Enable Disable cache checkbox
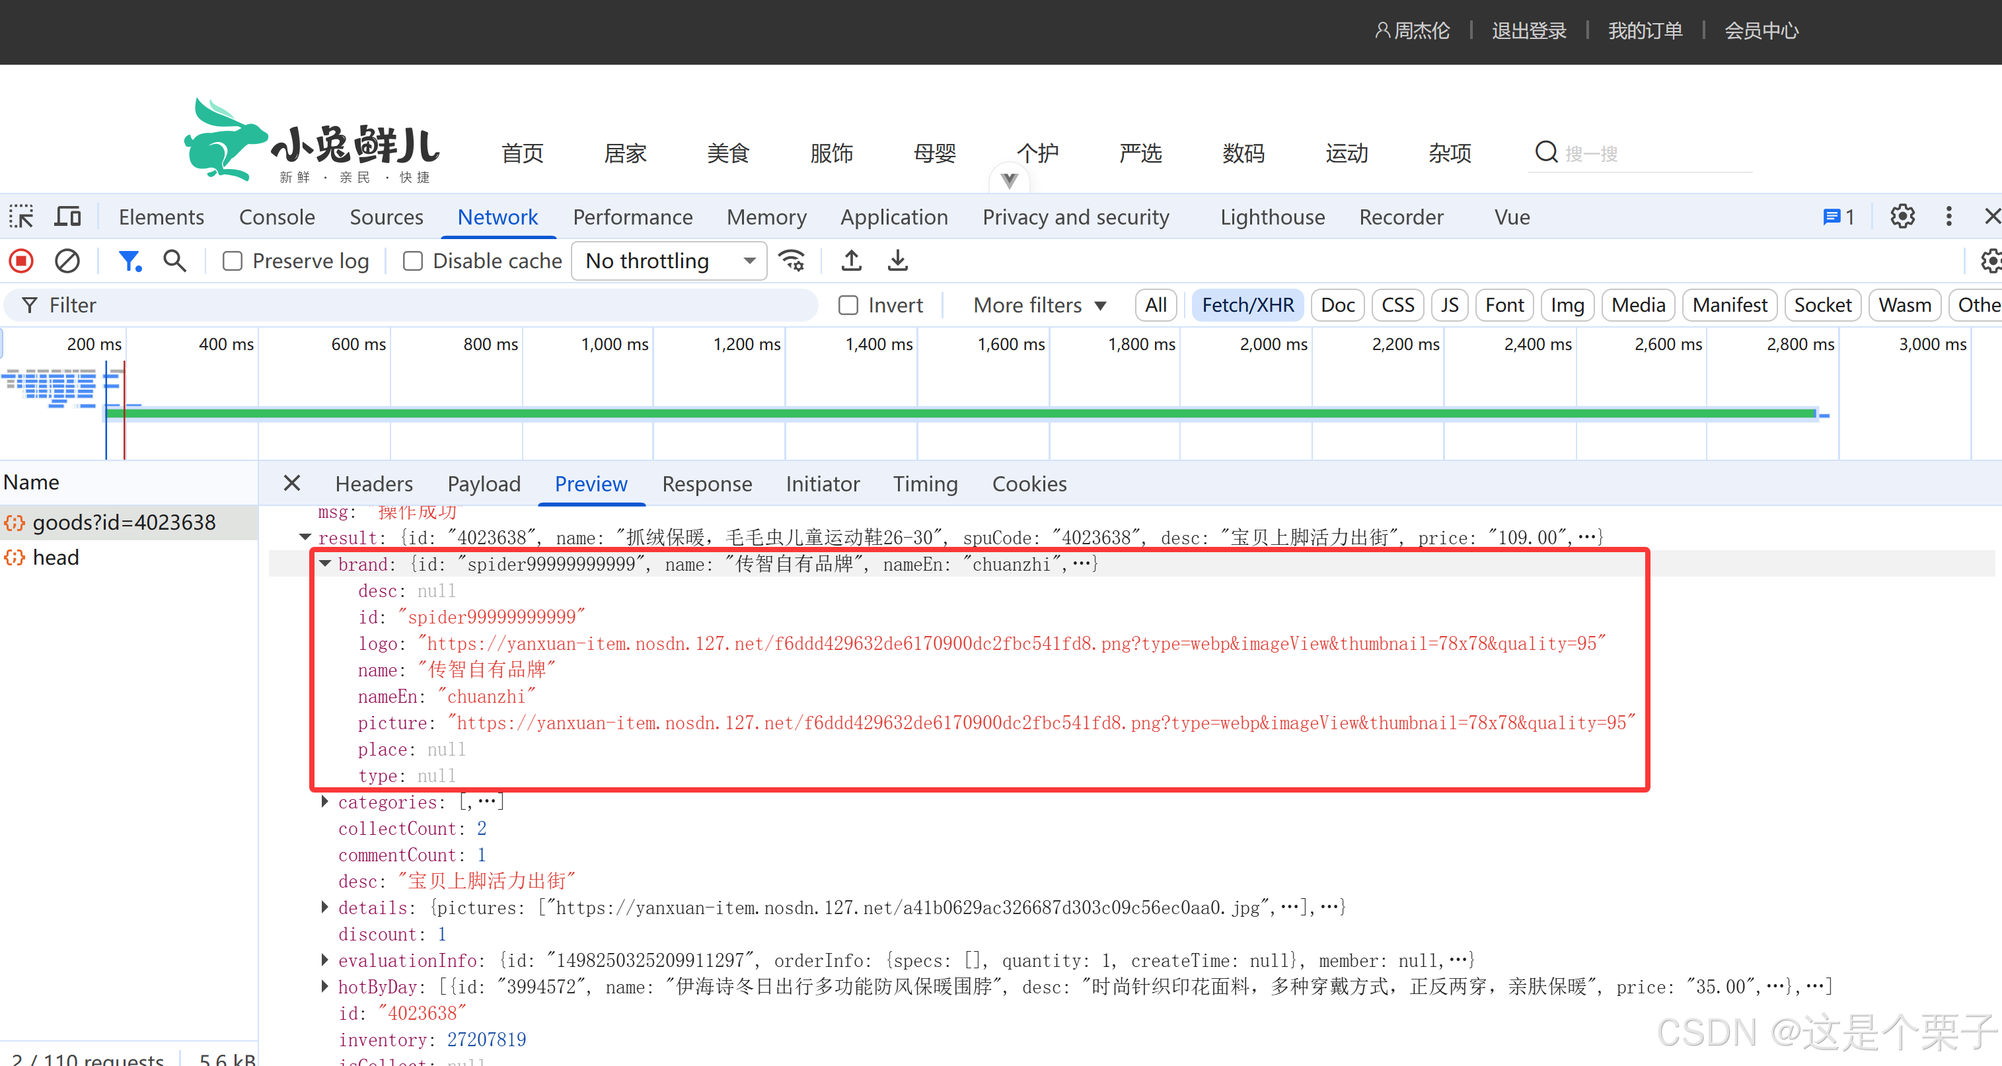Screen dimensions: 2002x1066 click(x=413, y=261)
